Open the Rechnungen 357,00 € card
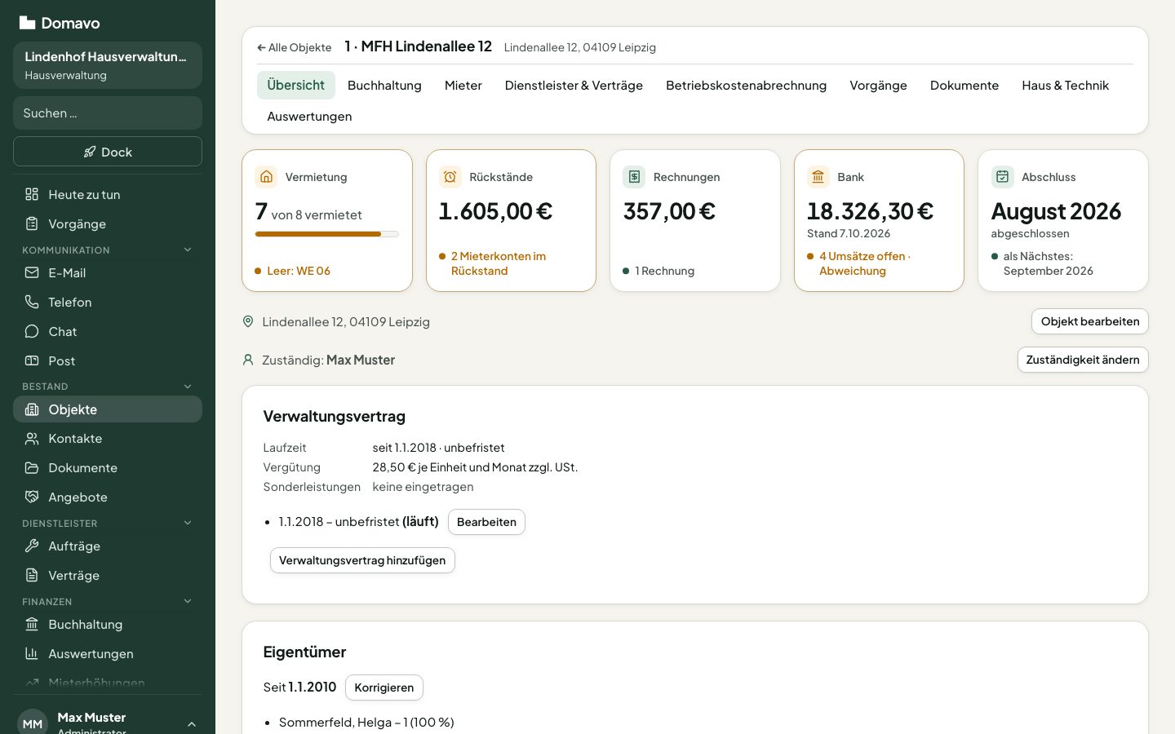This screenshot has width=1175, height=734. (x=695, y=220)
